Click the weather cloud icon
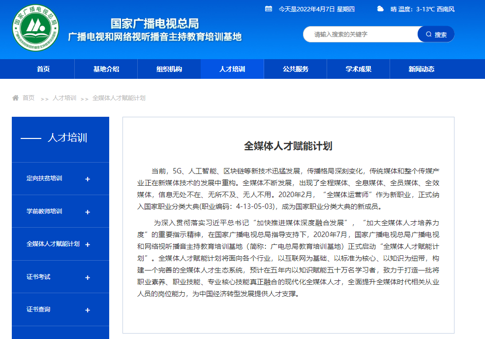Image resolution: width=485 pixels, height=339 pixels. [x=380, y=8]
